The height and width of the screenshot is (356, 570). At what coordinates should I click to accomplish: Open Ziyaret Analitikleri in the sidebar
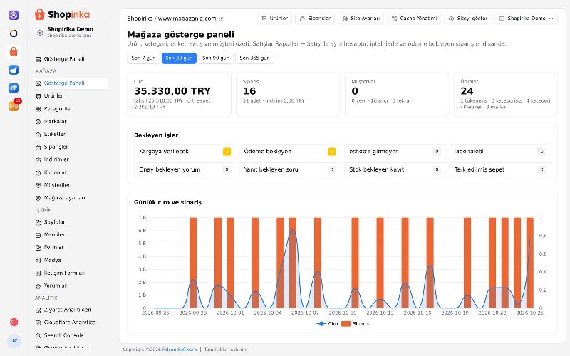(x=71, y=310)
